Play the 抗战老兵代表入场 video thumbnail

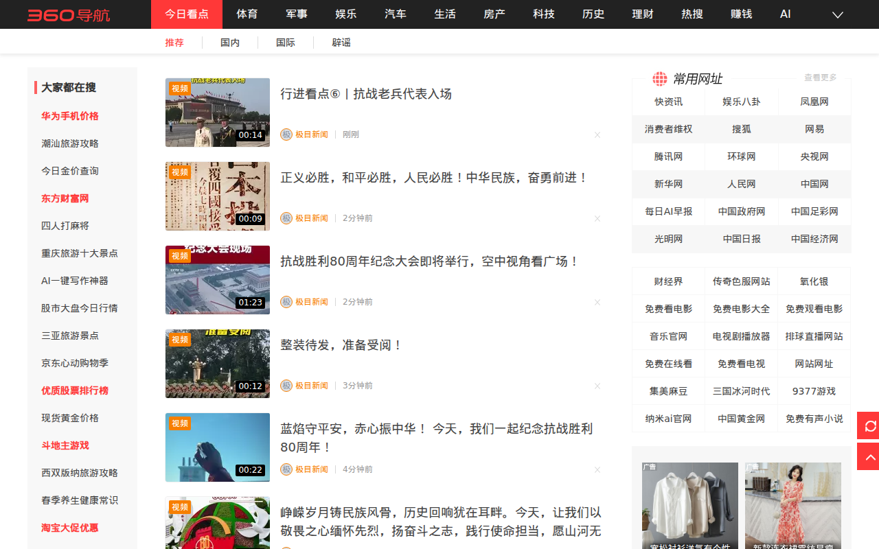click(218, 113)
